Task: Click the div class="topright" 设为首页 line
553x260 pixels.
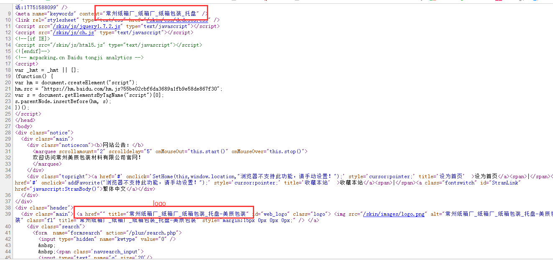Action: [289, 176]
